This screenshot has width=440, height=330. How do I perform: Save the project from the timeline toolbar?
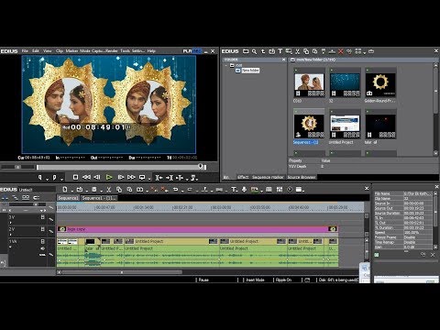coord(94,190)
